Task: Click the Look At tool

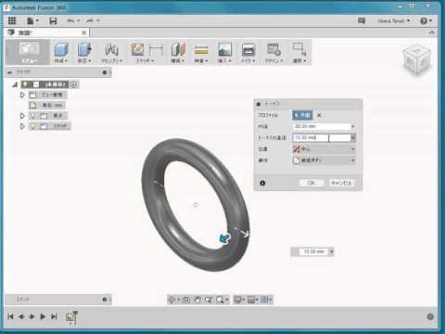Action: coord(186,300)
